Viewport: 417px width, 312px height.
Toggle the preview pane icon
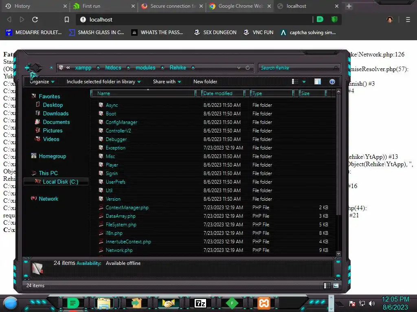(318, 82)
